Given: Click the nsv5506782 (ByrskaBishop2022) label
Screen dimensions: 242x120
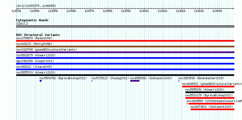Looking at the screenshot, I should 63,78.
